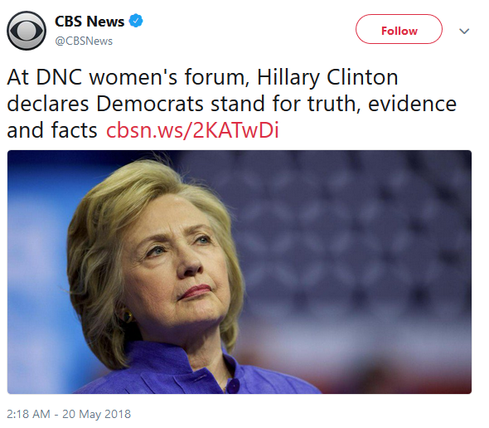
Task: Click the "and facts" text before the link
Action: coord(52,130)
